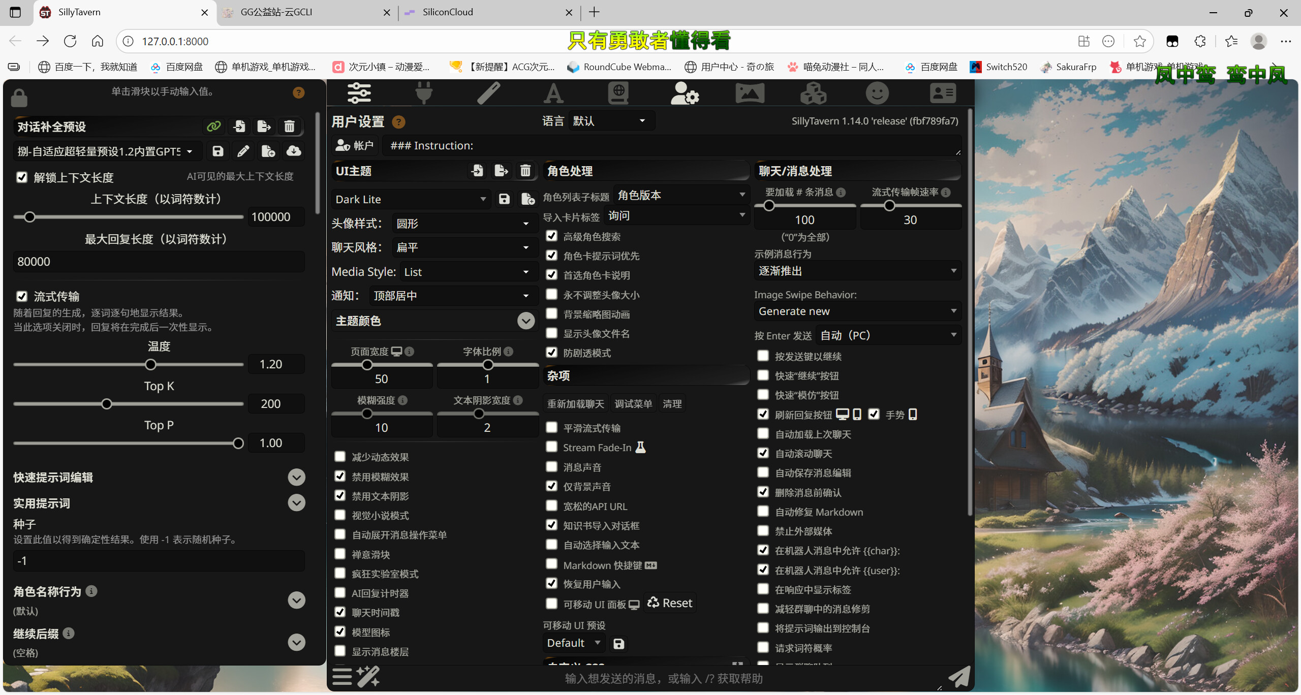Open the preset selection dropdown

tap(107, 151)
